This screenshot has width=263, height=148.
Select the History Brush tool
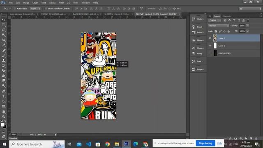tap(4, 66)
